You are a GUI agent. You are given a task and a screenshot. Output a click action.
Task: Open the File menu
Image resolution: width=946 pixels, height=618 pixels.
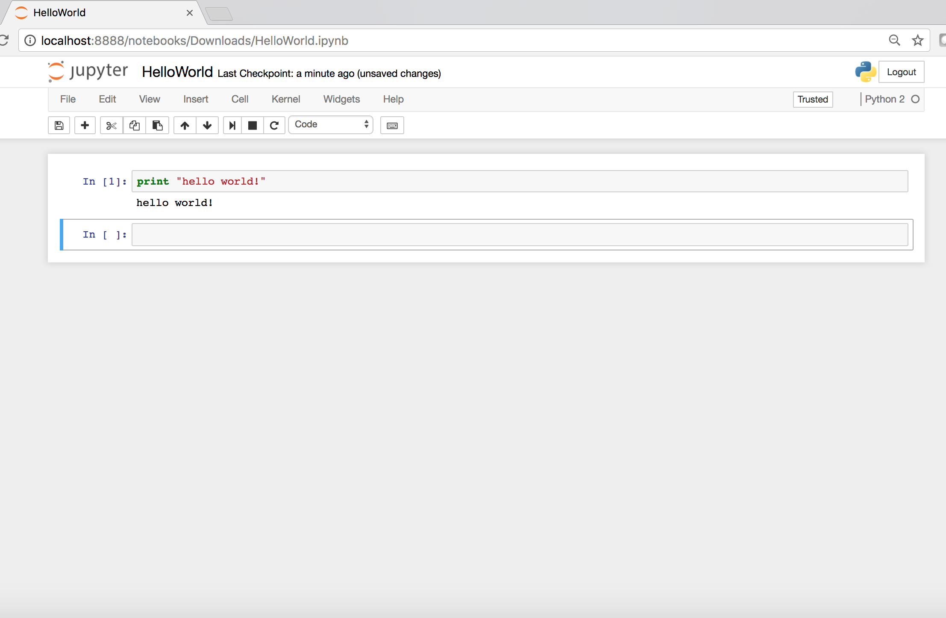click(68, 99)
